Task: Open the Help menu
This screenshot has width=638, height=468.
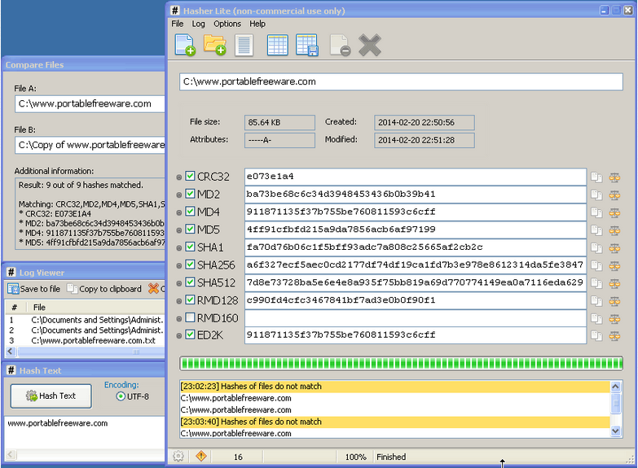Action: 257,24
